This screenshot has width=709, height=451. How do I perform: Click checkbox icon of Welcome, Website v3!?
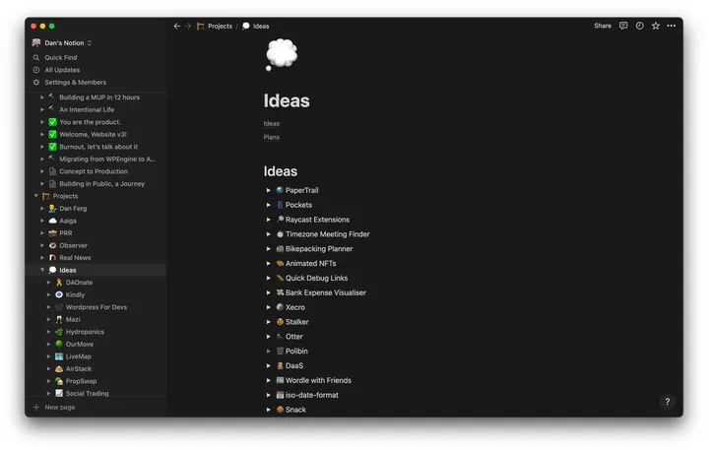[x=52, y=134]
